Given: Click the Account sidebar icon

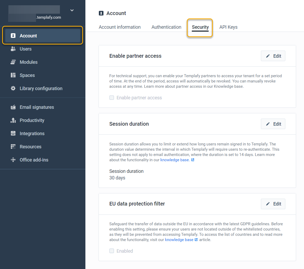Looking at the screenshot, I should pos(13,36).
